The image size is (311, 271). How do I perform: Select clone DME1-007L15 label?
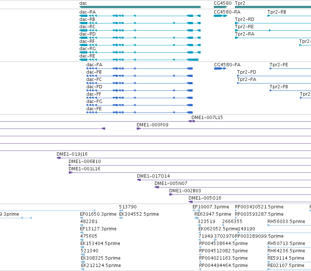[x=207, y=118]
